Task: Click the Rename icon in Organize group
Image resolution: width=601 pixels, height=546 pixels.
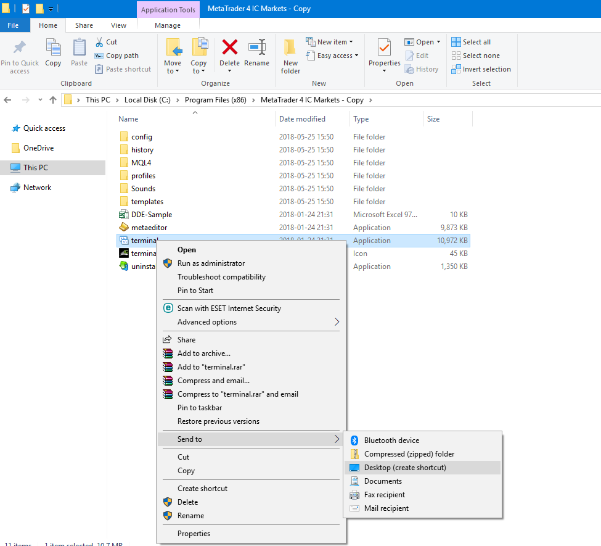Action: point(257,48)
